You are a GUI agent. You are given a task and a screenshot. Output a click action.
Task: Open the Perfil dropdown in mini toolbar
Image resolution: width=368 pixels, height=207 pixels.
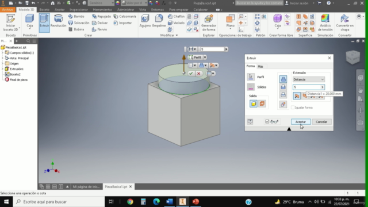pyautogui.click(x=205, y=57)
